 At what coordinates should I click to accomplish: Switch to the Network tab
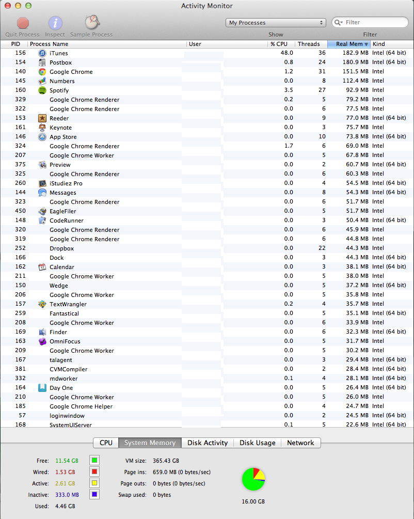click(300, 443)
